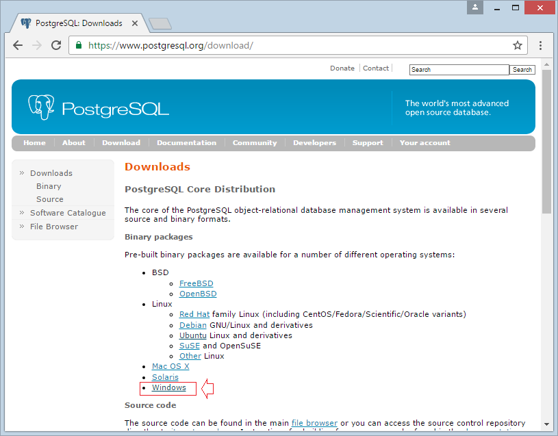Viewport: 558px width, 436px height.
Task: Open the Support menu item
Action: tap(368, 142)
